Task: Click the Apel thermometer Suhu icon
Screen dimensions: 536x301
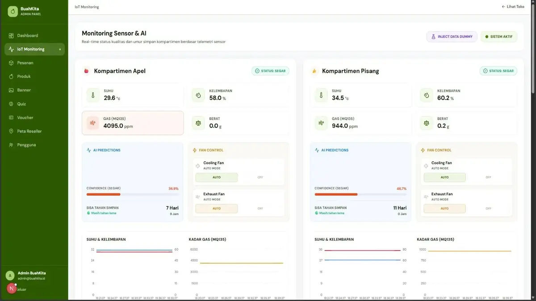Action: point(93,95)
